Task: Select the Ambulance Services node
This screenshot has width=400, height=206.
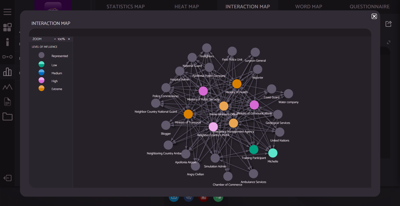Action: pos(253,174)
